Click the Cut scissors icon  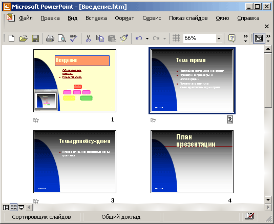pyautogui.click(x=88, y=38)
